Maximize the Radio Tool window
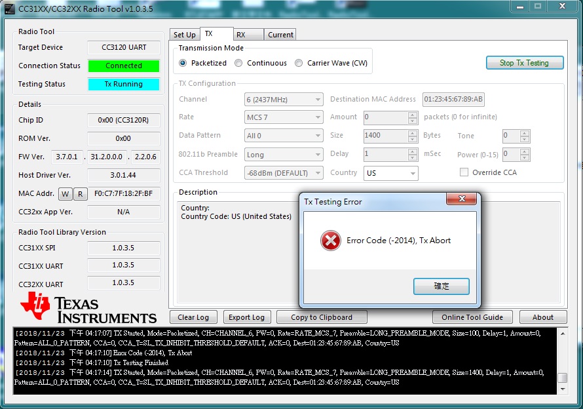Viewport: 583px width, 409px height. 537,7
